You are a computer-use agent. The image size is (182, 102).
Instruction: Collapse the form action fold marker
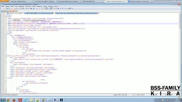(x=6, y=56)
